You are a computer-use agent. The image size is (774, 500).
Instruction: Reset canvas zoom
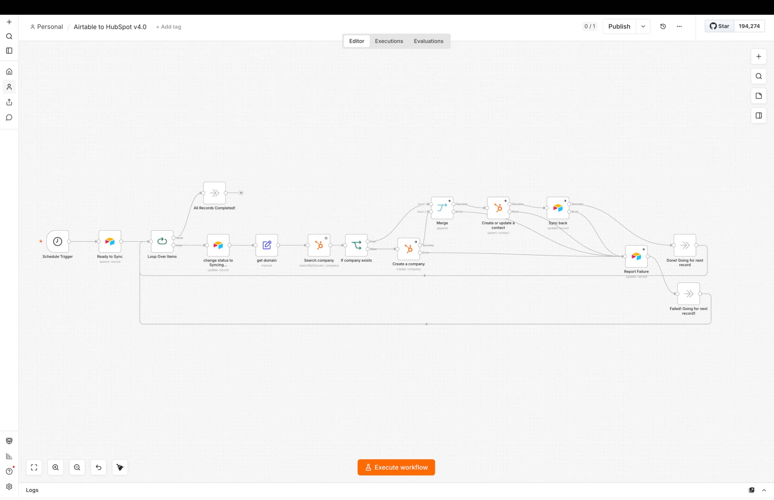pyautogui.click(x=99, y=468)
